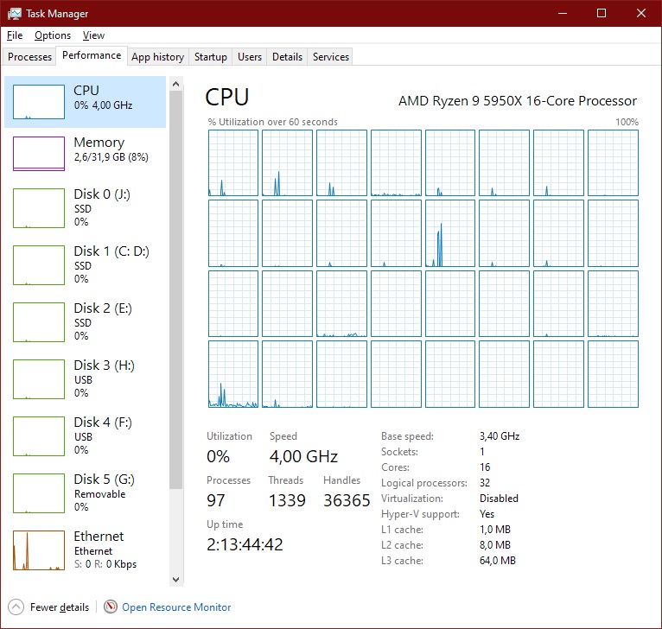Viewport: 662px width, 629px height.
Task: Click the Processes count 97
Action: tap(216, 500)
